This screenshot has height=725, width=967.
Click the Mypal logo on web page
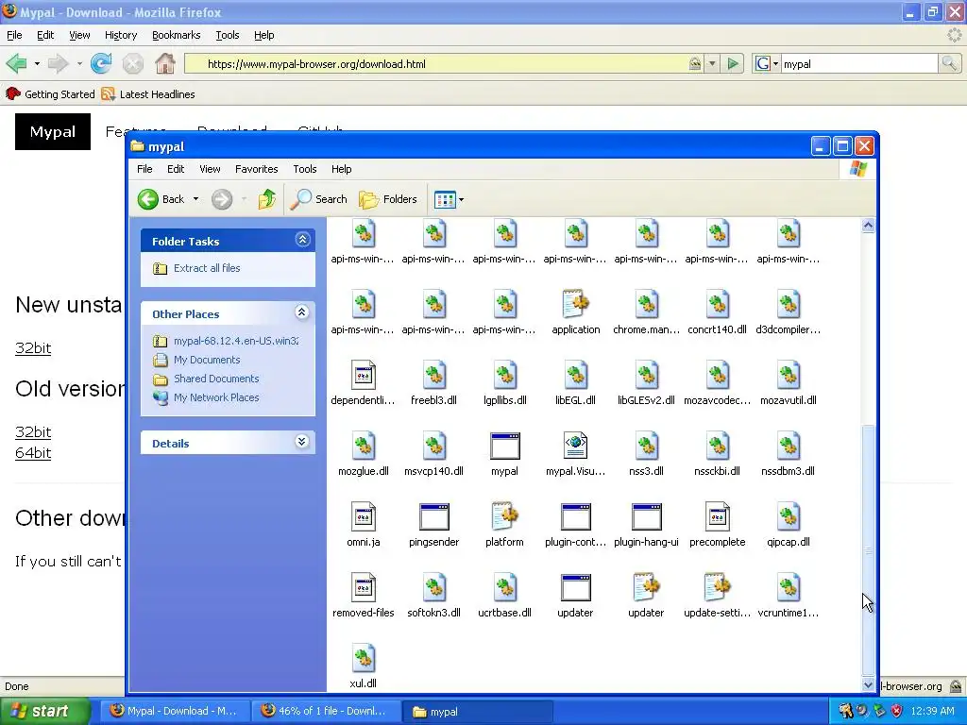point(53,131)
